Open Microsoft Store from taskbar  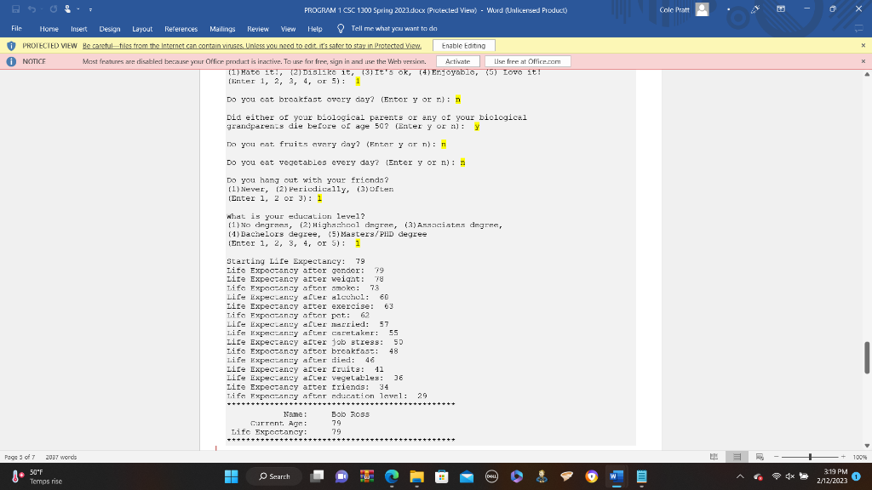pos(442,476)
